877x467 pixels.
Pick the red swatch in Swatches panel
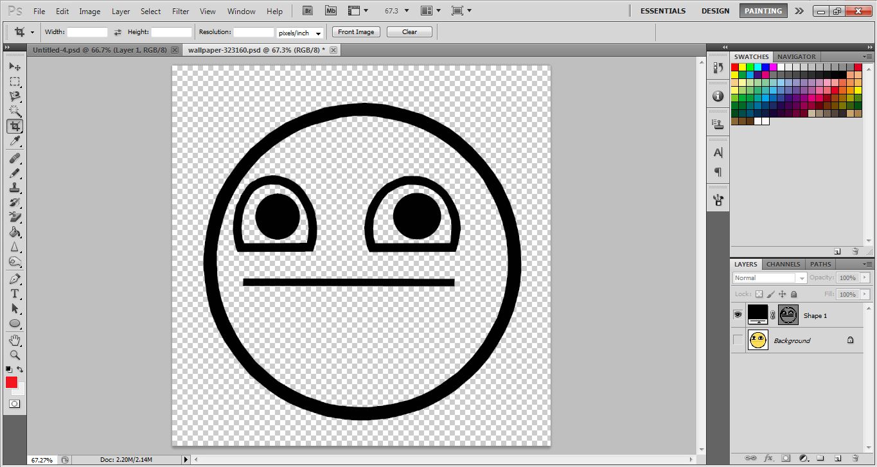point(735,67)
